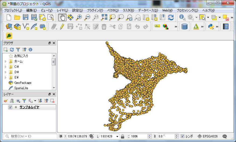The width and height of the screenshot is (236, 142).
Task: Refresh the map canvas
Action: click(x=171, y=17)
